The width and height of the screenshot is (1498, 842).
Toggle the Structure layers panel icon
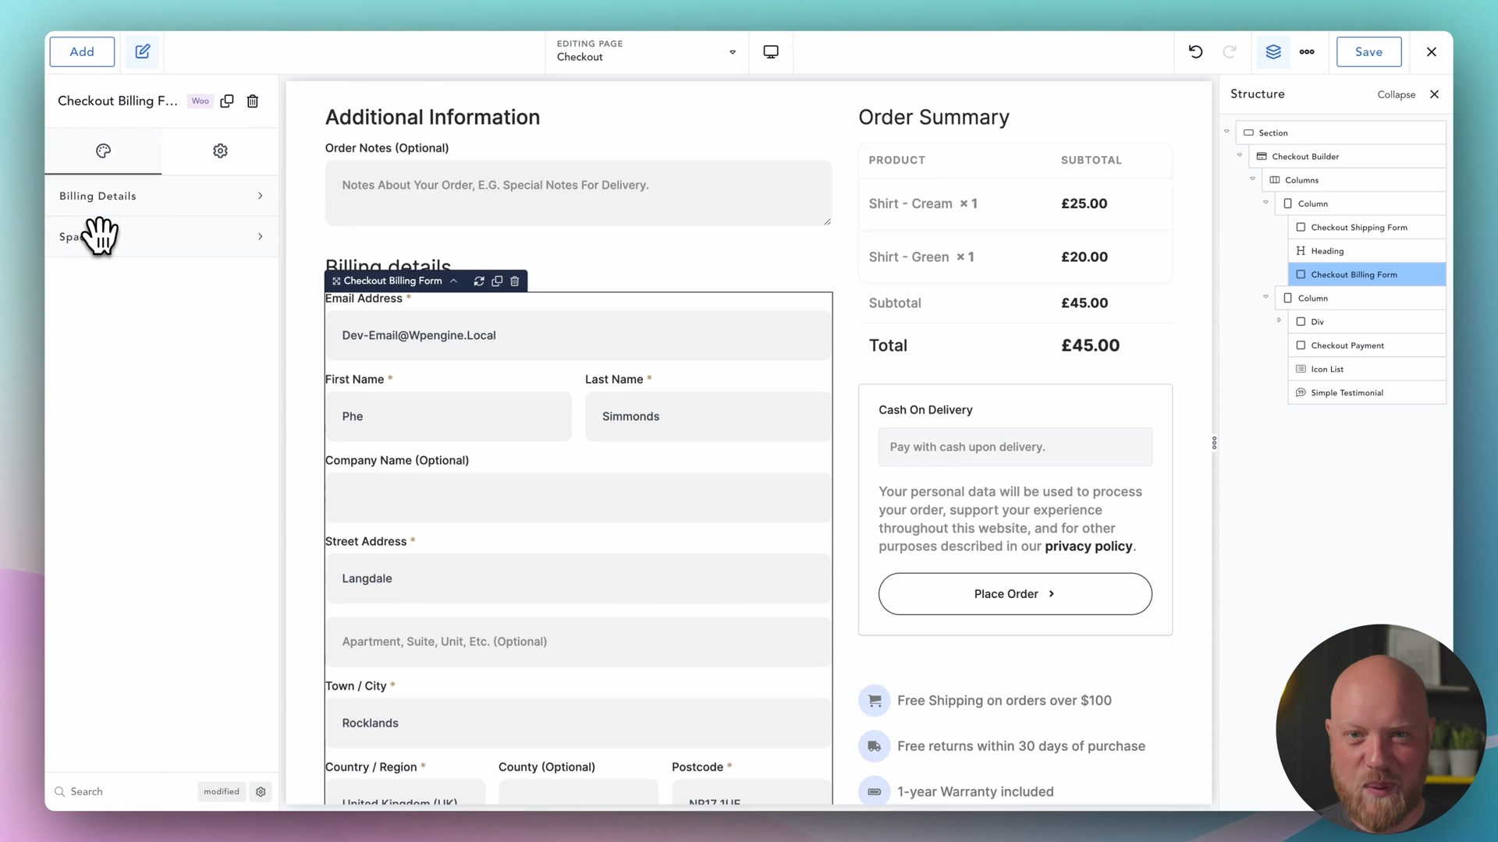click(x=1273, y=51)
